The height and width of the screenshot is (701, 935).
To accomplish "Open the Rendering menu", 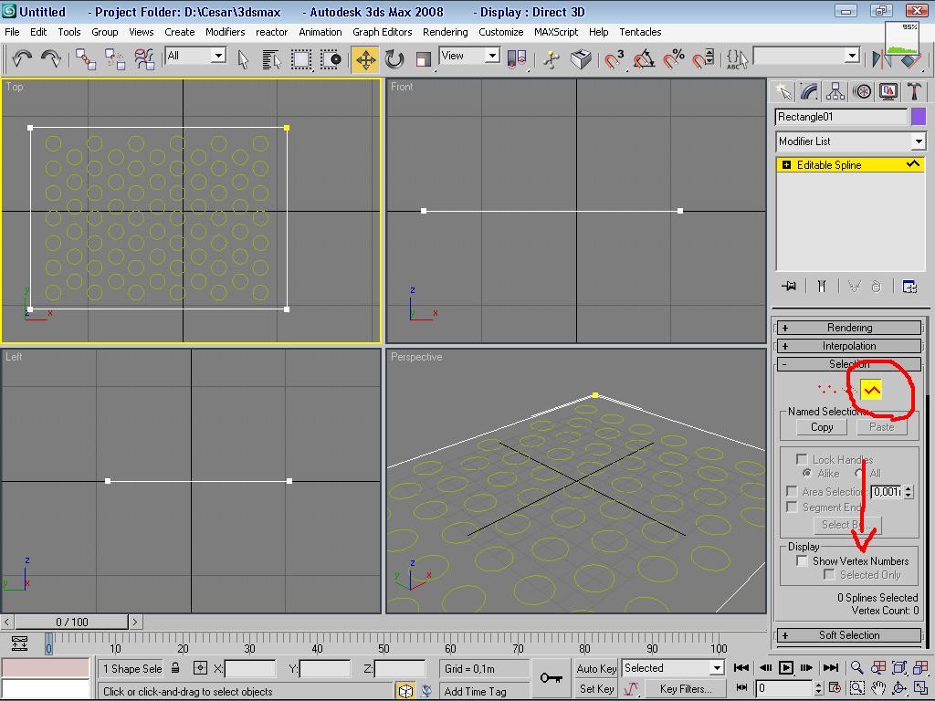I will click(x=445, y=32).
